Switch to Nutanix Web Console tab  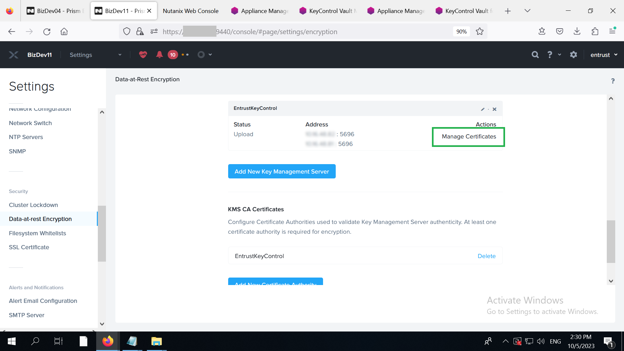[190, 11]
